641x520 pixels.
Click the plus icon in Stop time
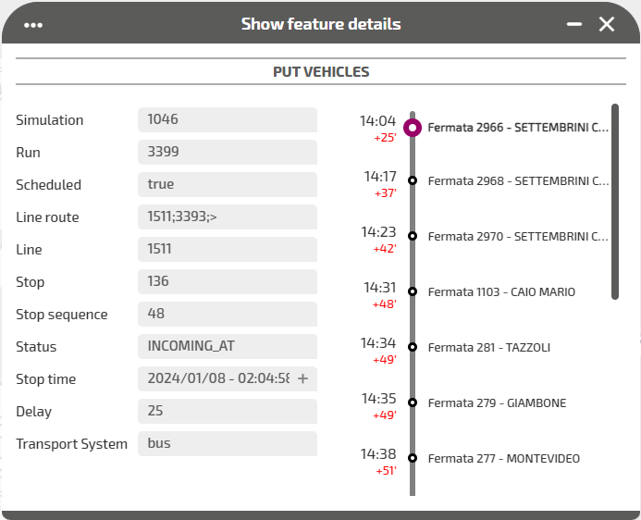pos(302,379)
